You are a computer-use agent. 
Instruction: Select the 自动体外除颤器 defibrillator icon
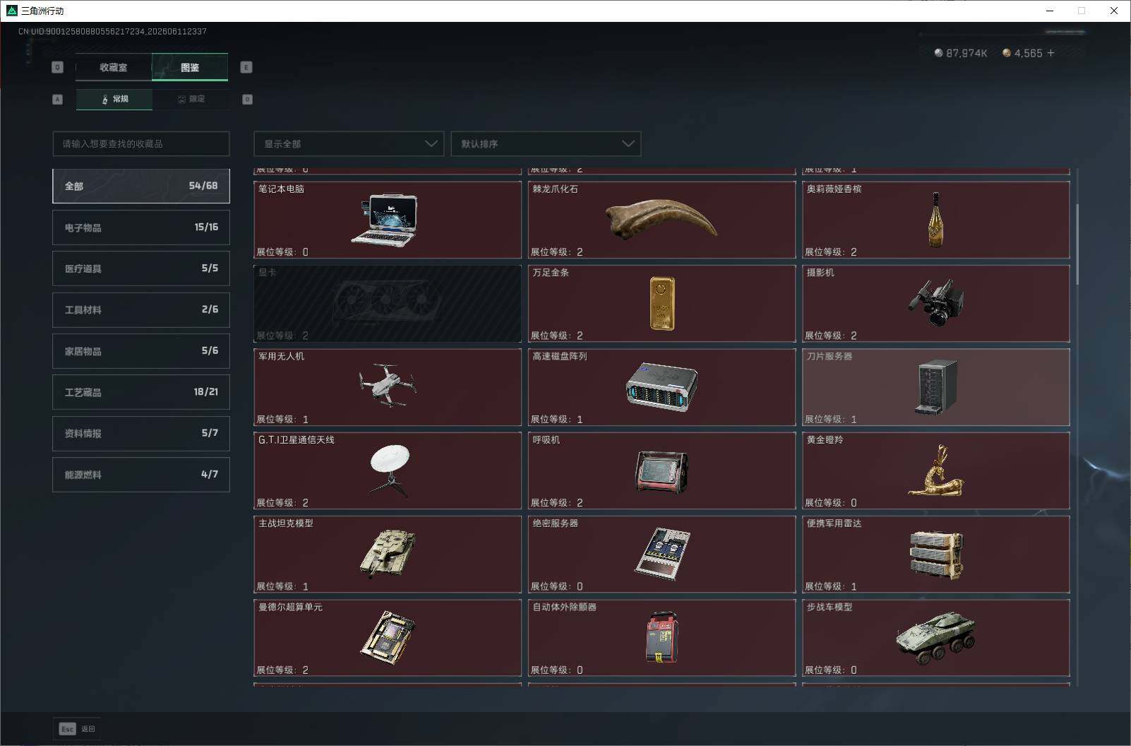[x=662, y=637]
